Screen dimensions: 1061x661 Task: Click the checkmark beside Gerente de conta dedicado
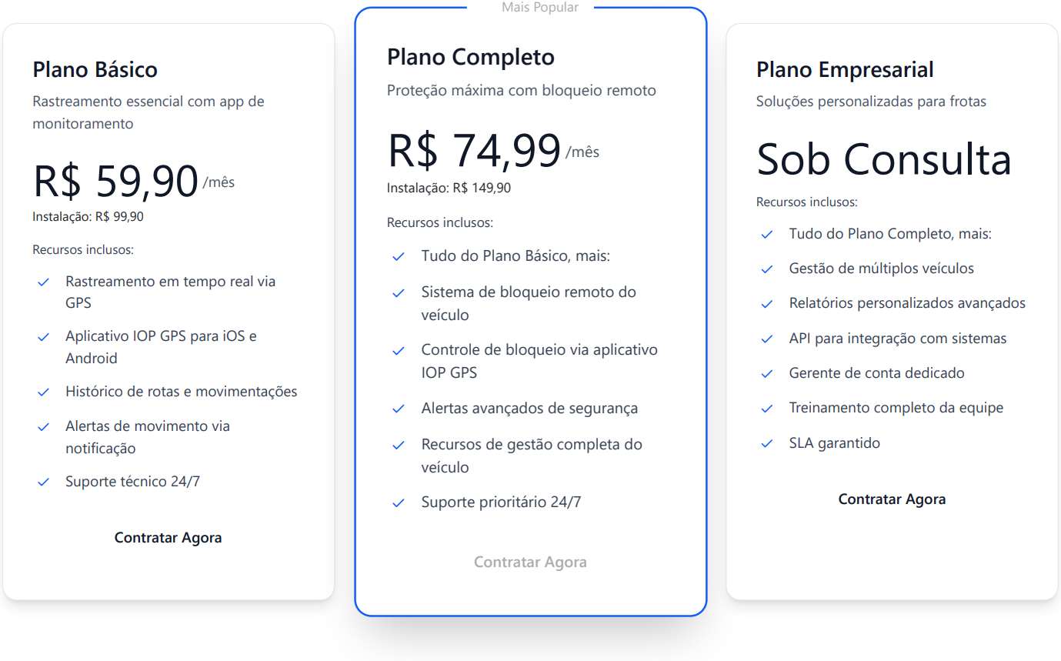[x=767, y=374]
